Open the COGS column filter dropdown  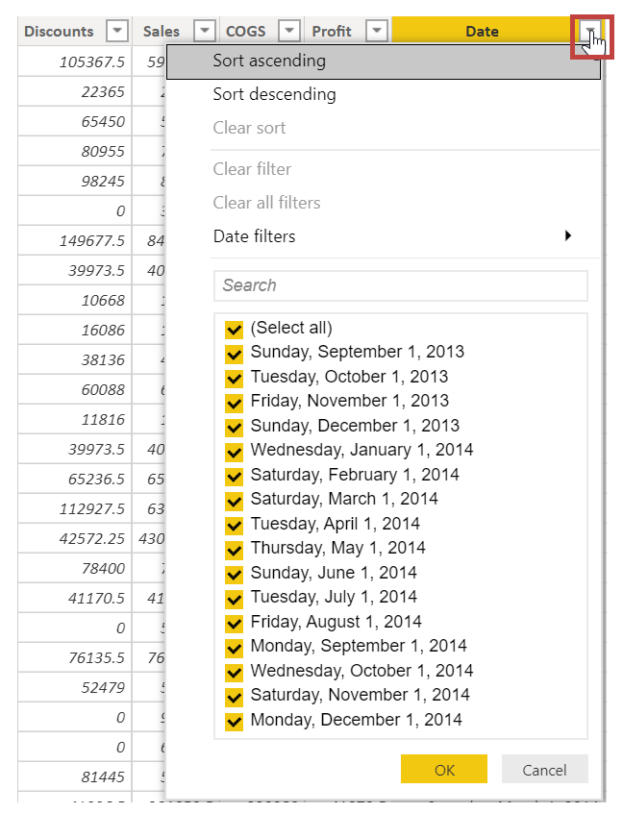(289, 31)
